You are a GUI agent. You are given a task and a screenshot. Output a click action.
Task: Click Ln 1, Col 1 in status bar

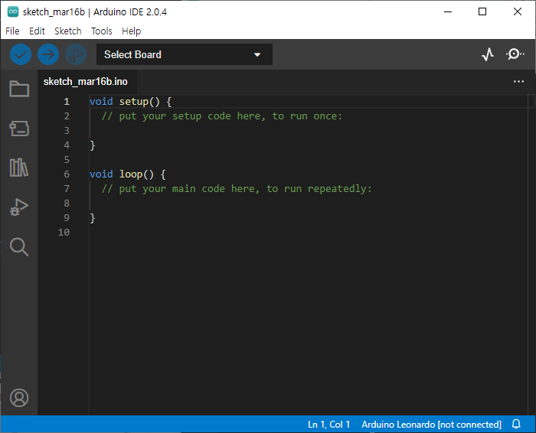click(x=328, y=425)
